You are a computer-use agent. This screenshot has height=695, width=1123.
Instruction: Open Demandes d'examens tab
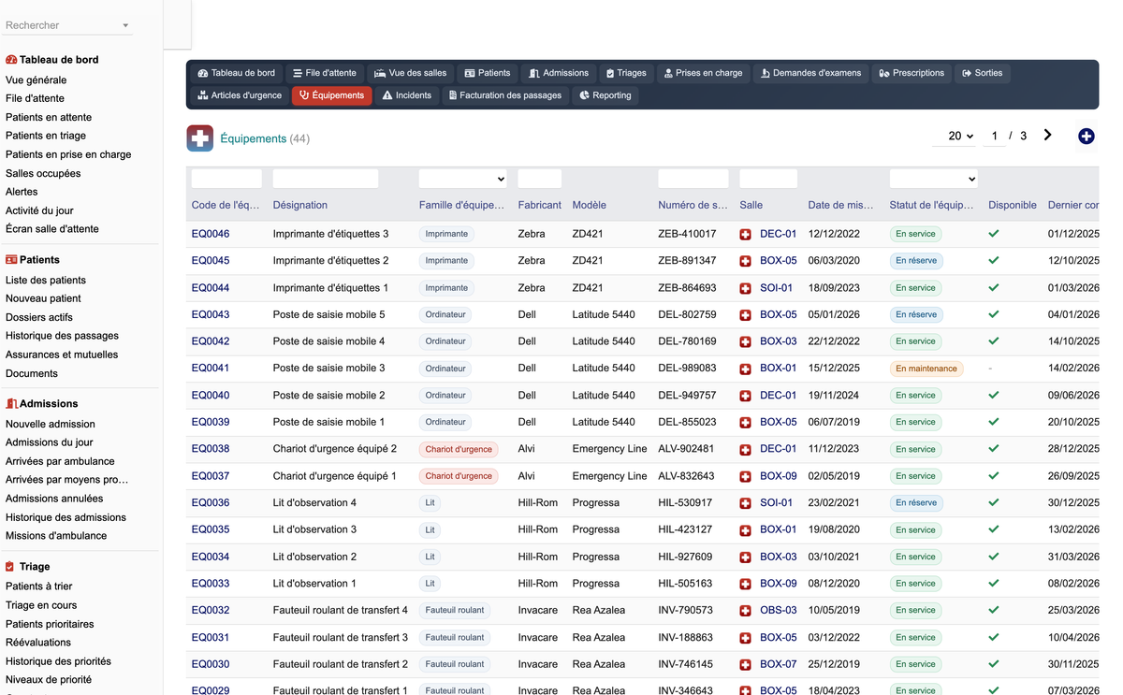[810, 73]
